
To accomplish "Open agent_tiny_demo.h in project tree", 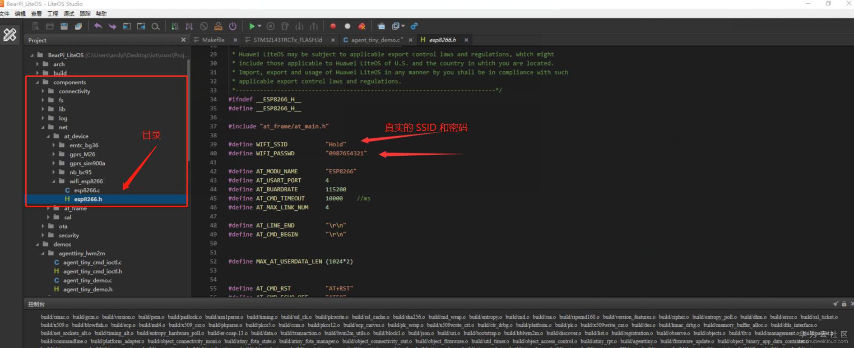I will coord(88,289).
